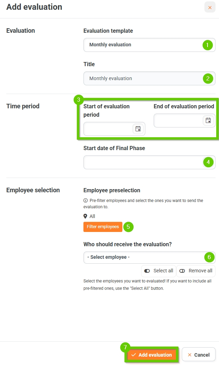Open calendar for end of evaluation period
Image resolution: width=219 pixels, height=365 pixels.
point(208,121)
